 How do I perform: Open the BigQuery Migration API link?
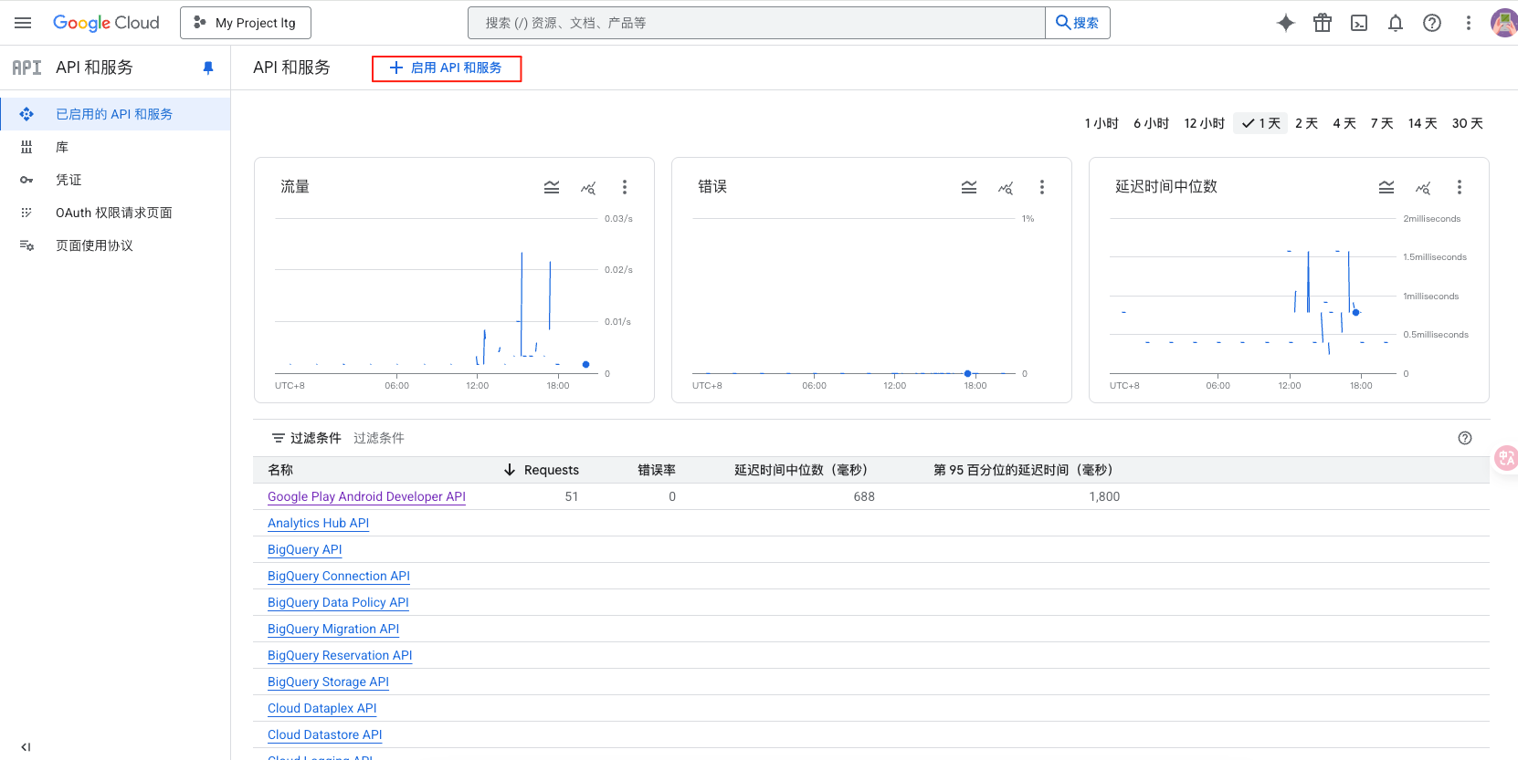[x=333, y=629]
